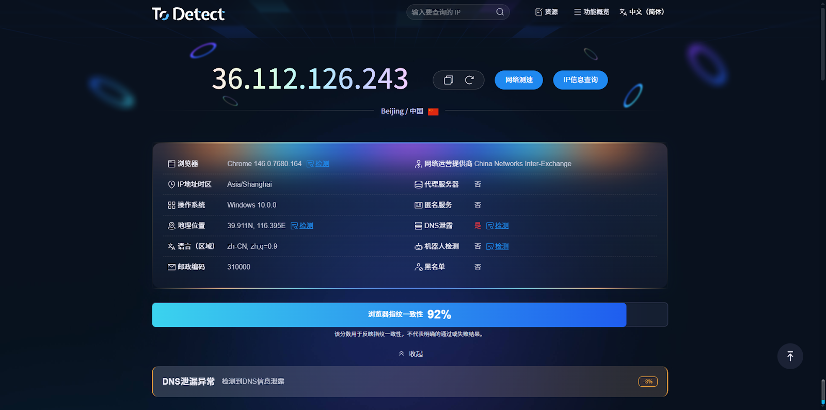Click the search magnifier icon
Viewport: 826px width, 410px height.
(500, 12)
